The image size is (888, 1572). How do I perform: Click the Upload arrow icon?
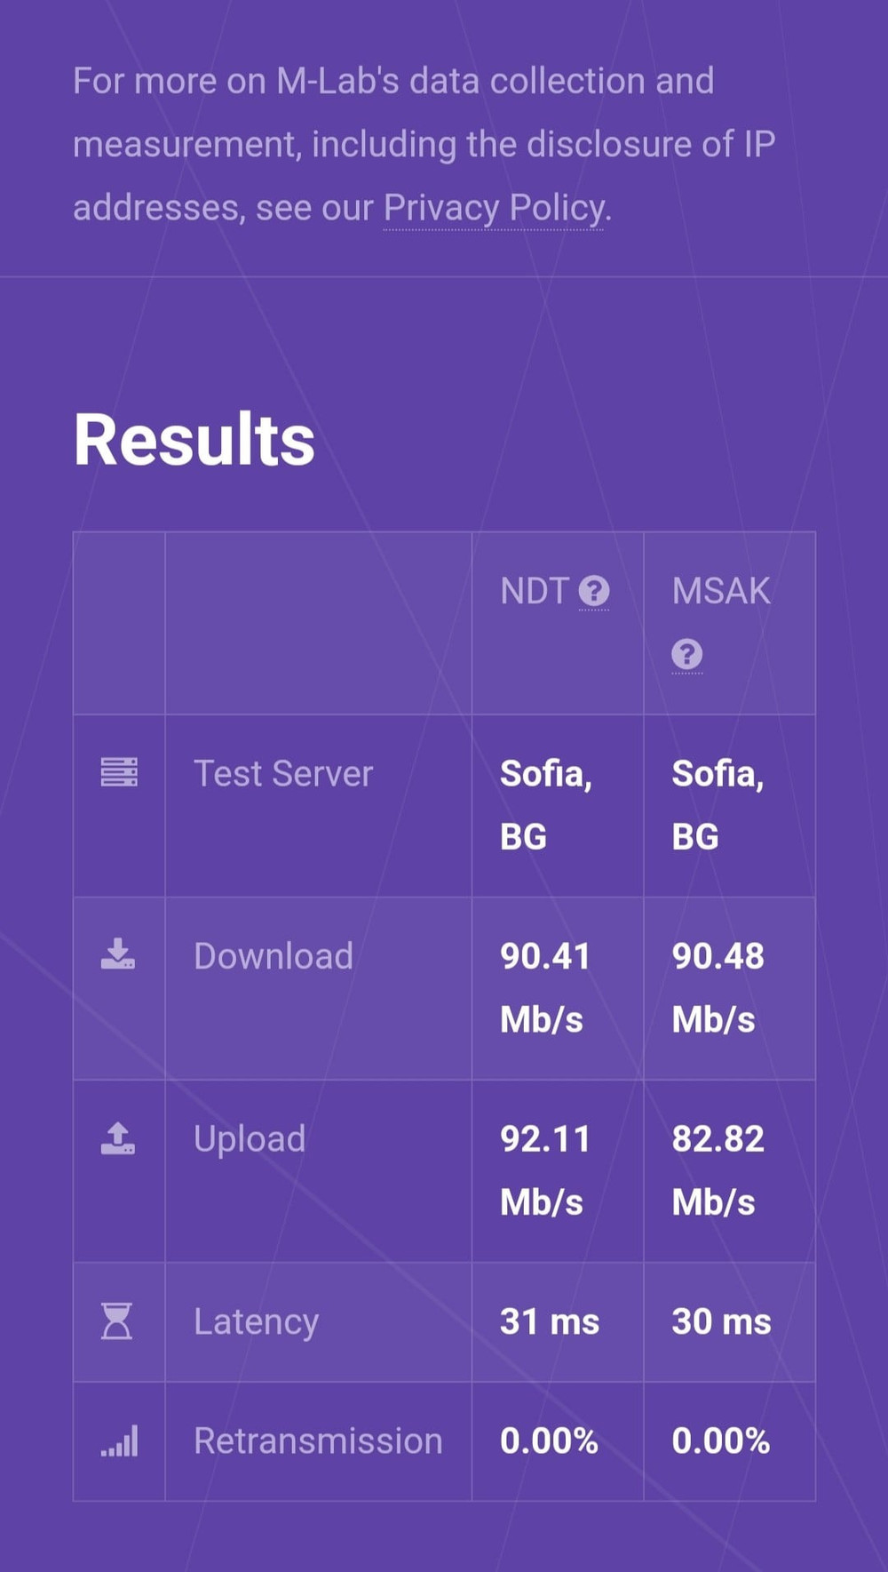point(118,1137)
